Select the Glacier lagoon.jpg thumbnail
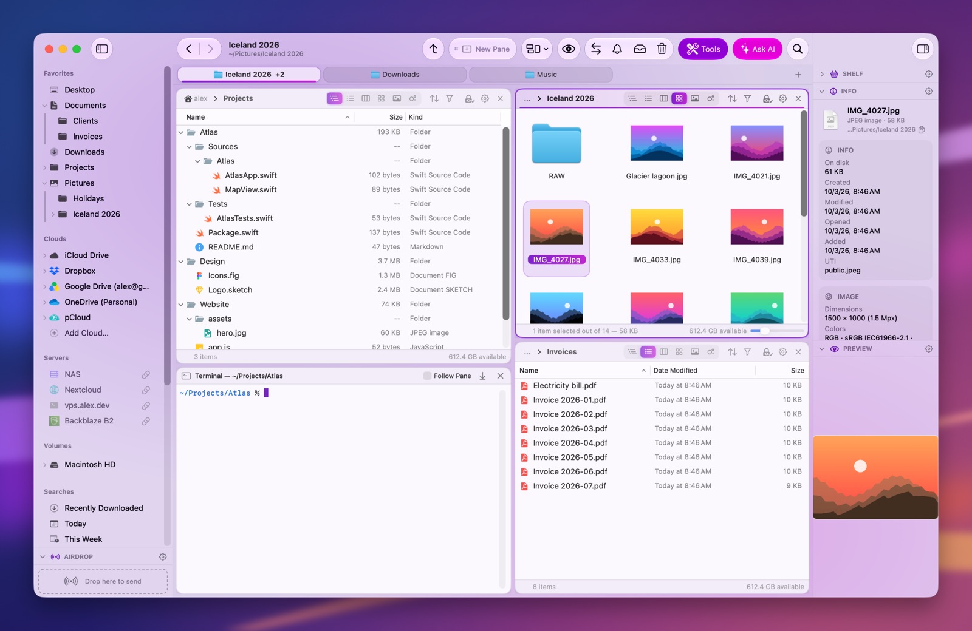The height and width of the screenshot is (631, 972). (x=657, y=143)
